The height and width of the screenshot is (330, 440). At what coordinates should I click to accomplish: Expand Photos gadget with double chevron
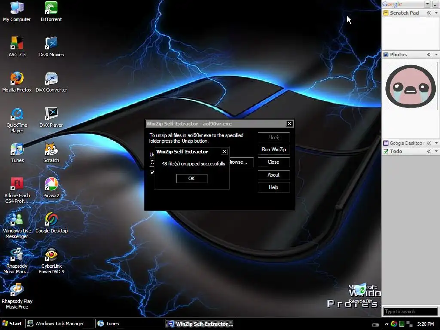[429, 55]
